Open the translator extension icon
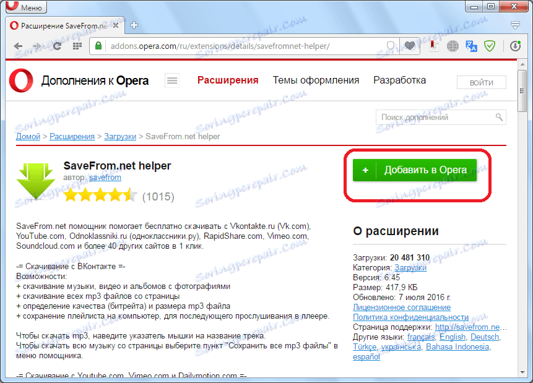The width and height of the screenshot is (533, 383). pyautogui.click(x=471, y=46)
